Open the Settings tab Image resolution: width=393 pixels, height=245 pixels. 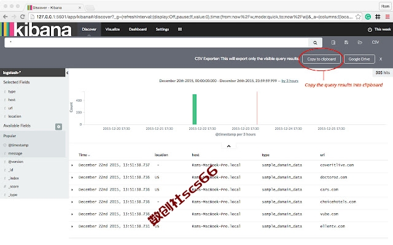tap(162, 29)
